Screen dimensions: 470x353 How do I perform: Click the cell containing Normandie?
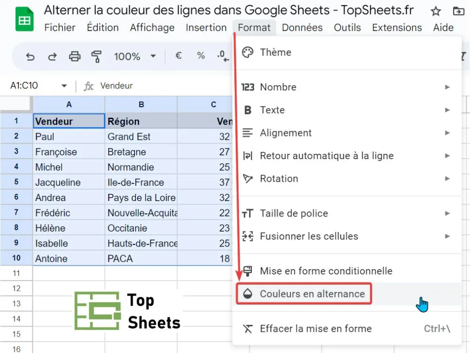141,167
